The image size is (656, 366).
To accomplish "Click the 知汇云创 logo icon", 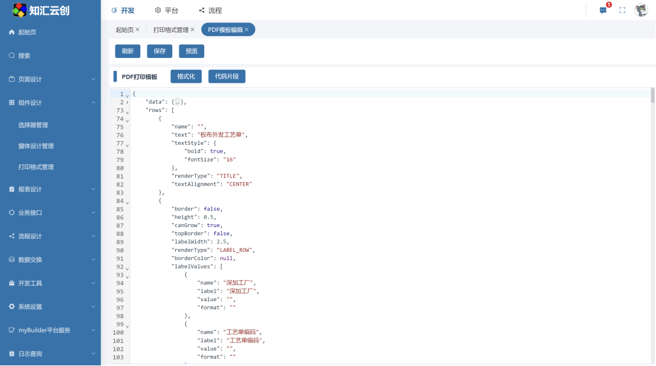I will 20,10.
